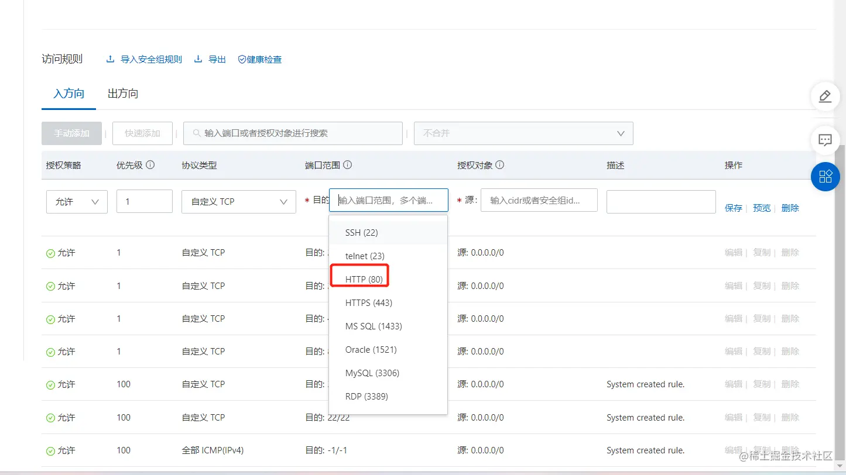Click 编辑 in the ICMP(IPv4) row
The width and height of the screenshot is (846, 475).
734,450
